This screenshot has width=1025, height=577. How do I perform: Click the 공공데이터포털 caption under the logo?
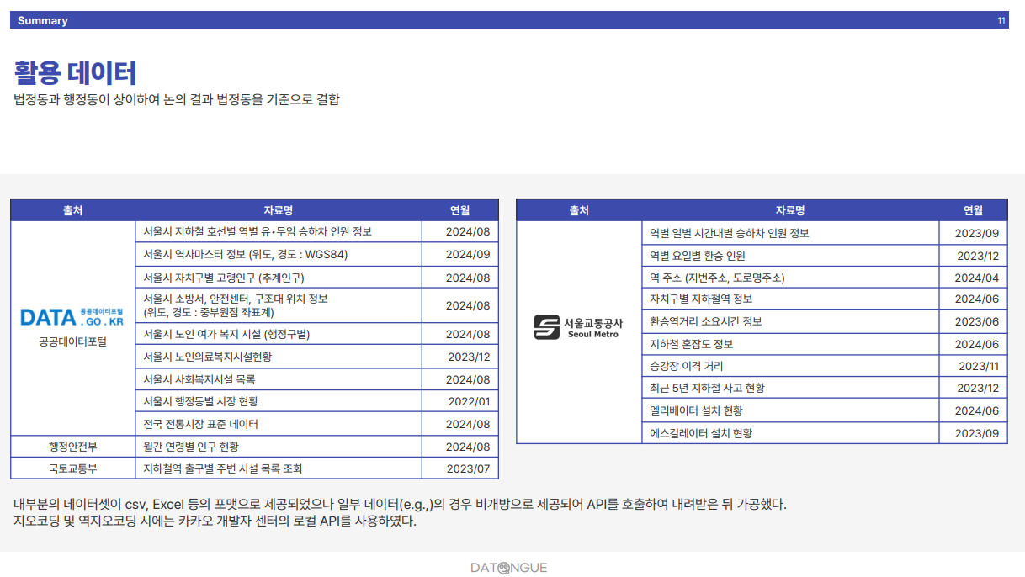pos(72,341)
